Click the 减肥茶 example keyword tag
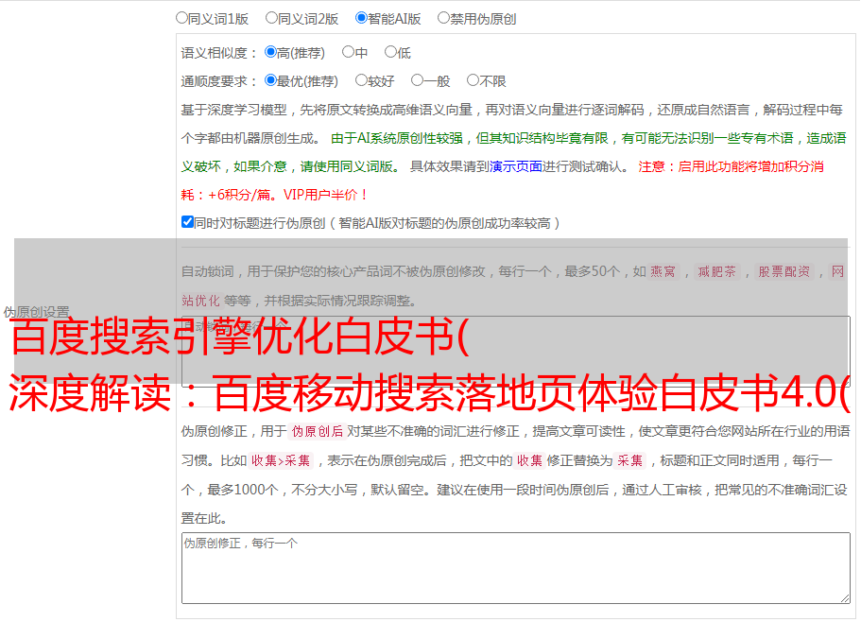The width and height of the screenshot is (861, 622). coord(716,271)
